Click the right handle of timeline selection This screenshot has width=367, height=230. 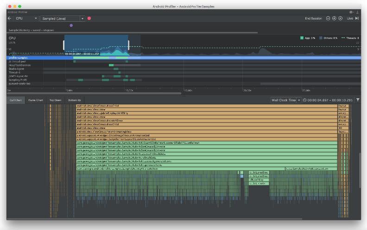pos(128,45)
